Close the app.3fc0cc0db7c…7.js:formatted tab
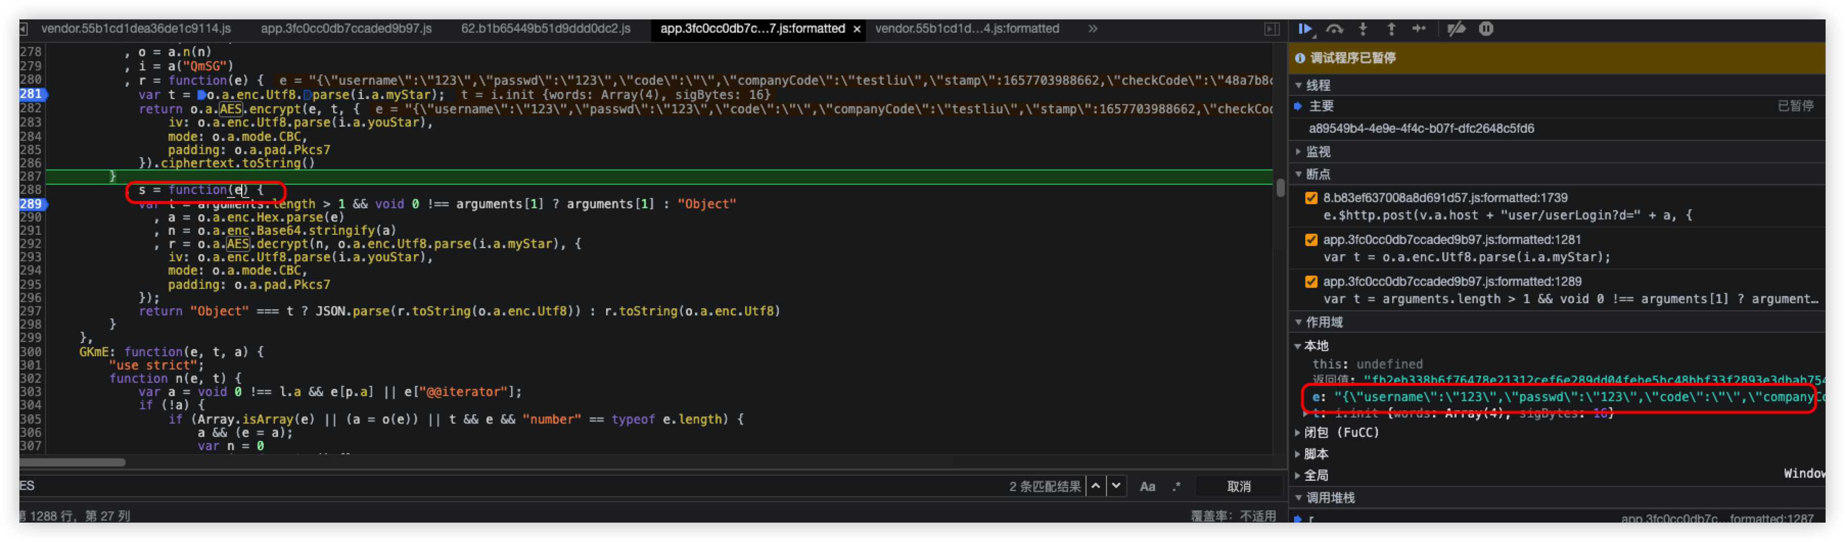This screenshot has height=542, width=1845. click(857, 29)
